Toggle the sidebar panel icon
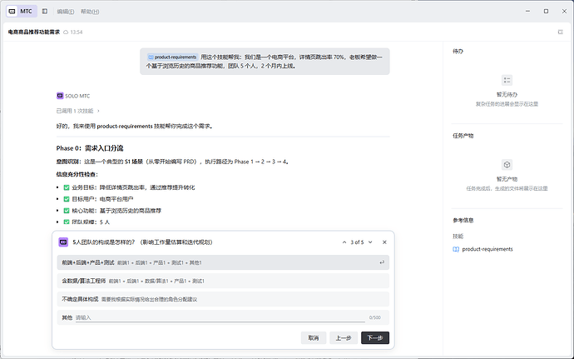 tap(45, 12)
